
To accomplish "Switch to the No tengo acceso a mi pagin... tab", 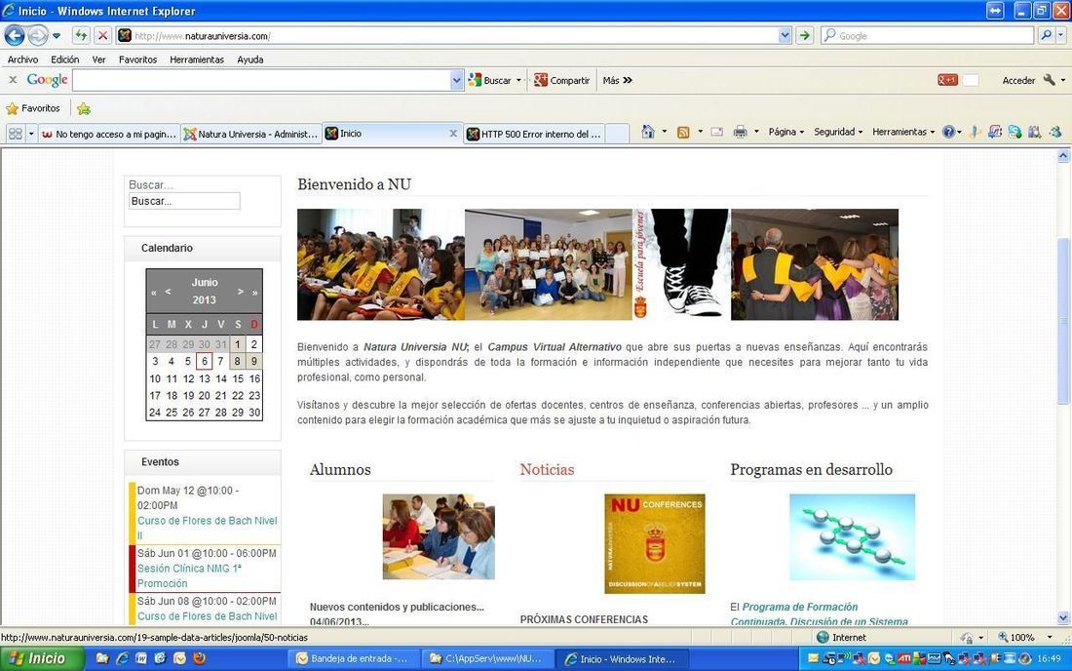I will [x=109, y=134].
